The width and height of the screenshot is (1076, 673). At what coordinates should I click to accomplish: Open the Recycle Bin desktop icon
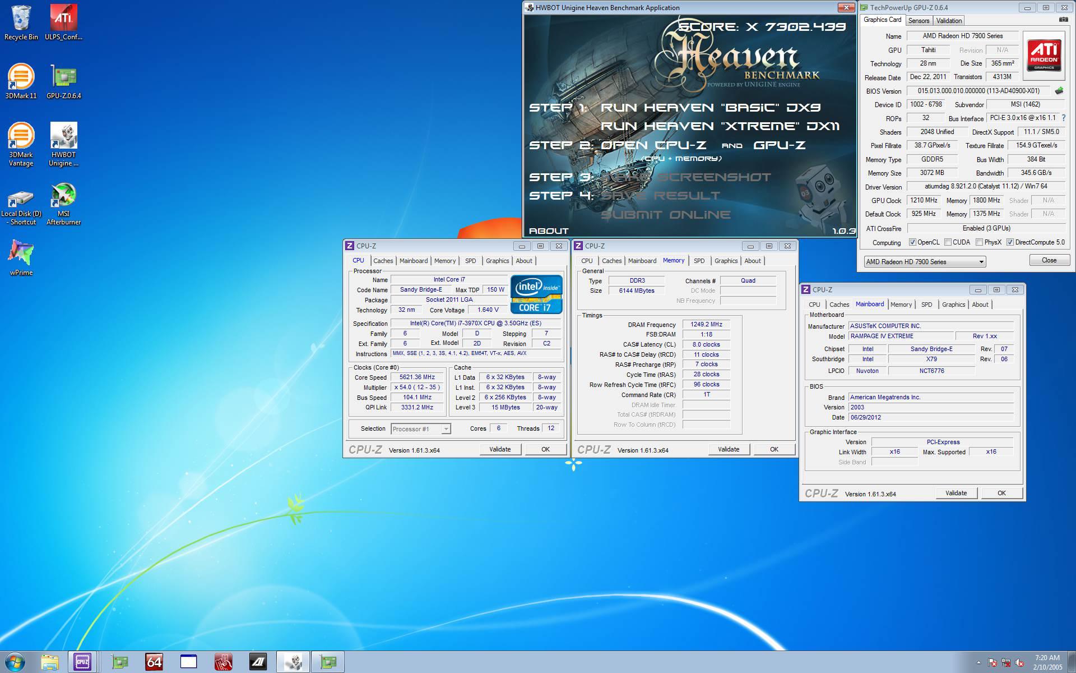21,23
